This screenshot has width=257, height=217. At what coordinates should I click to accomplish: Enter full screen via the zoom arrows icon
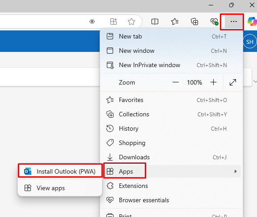pos(233,82)
